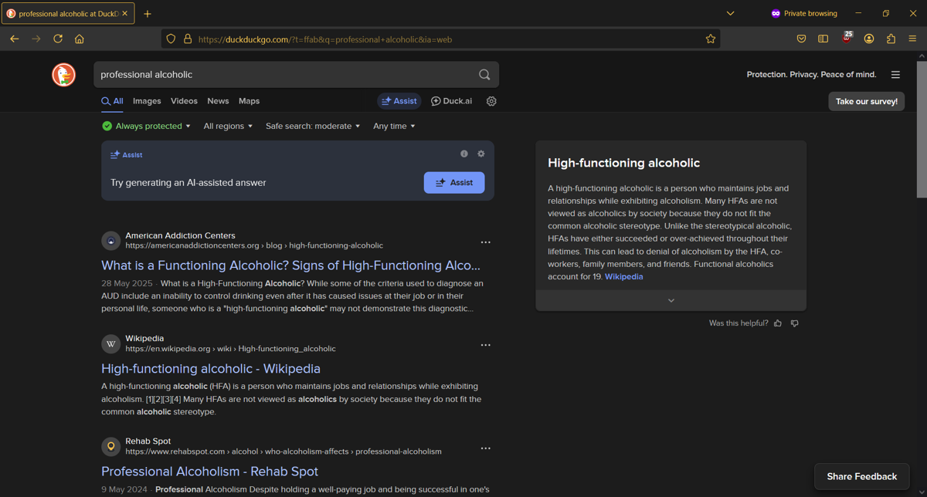Close the professional alcoholic tab
The height and width of the screenshot is (497, 927).
click(x=125, y=13)
